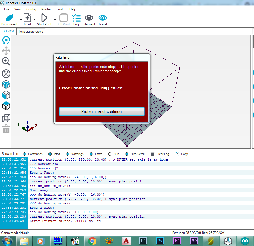Click the Disconnect printer icon
Image resolution: width=254 pixels, height=246 pixels.
[x=9, y=18]
